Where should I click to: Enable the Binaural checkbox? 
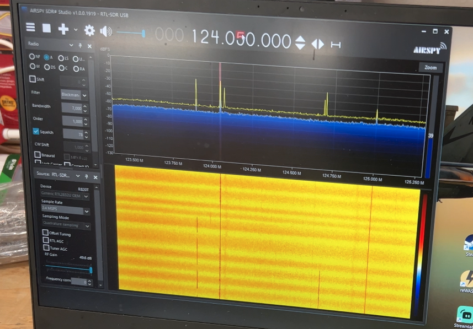[38, 155]
